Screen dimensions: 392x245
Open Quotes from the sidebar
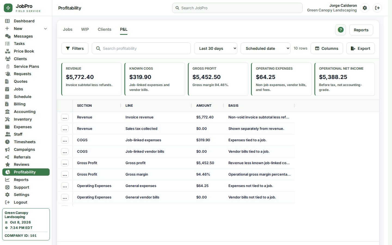(x=26, y=81)
